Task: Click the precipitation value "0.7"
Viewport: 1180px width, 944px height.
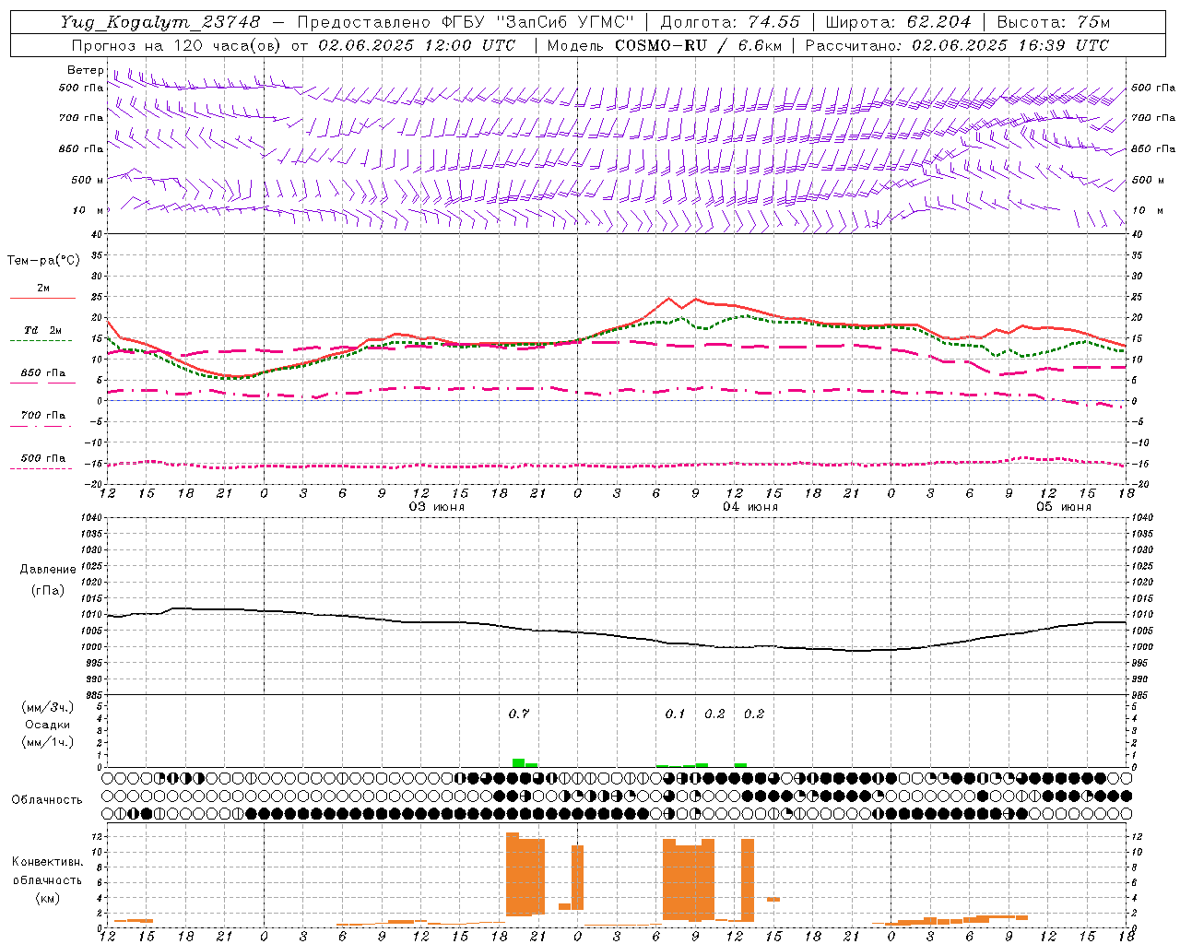Action: click(x=519, y=714)
